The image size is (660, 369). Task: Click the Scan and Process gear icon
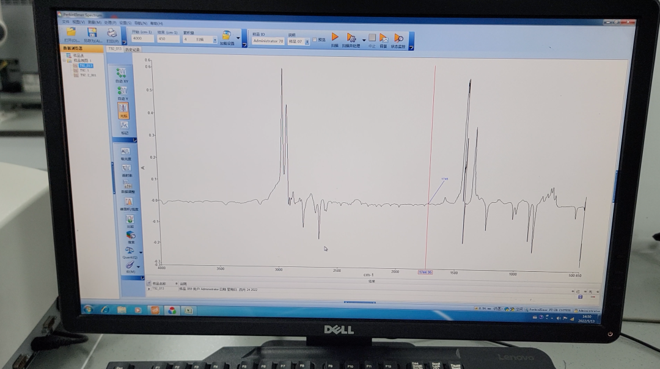pyautogui.click(x=351, y=38)
